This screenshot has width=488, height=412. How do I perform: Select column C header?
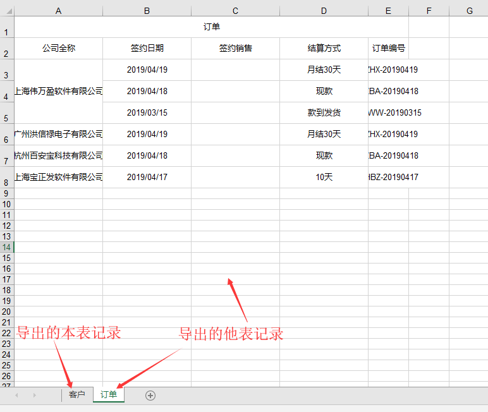[x=235, y=11]
